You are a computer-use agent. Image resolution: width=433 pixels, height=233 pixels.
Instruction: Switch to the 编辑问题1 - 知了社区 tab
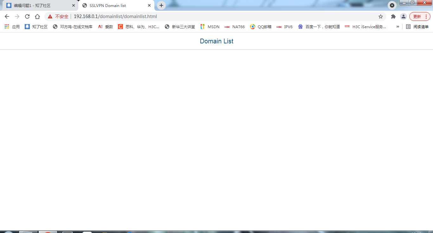click(x=40, y=5)
